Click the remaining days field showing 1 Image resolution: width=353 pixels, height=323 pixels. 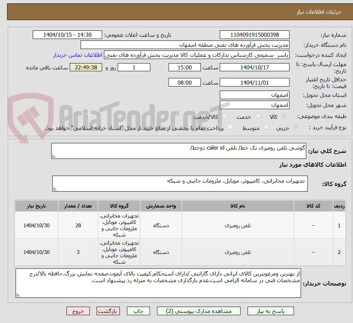pos(134,67)
